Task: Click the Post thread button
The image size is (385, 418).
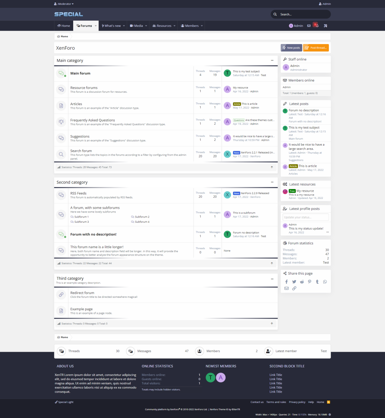Action: (x=316, y=48)
